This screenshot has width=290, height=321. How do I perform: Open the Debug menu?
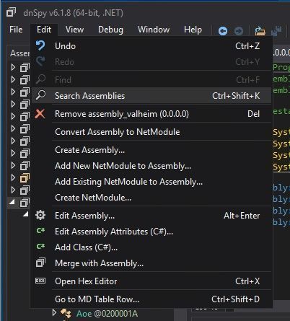[110, 30]
